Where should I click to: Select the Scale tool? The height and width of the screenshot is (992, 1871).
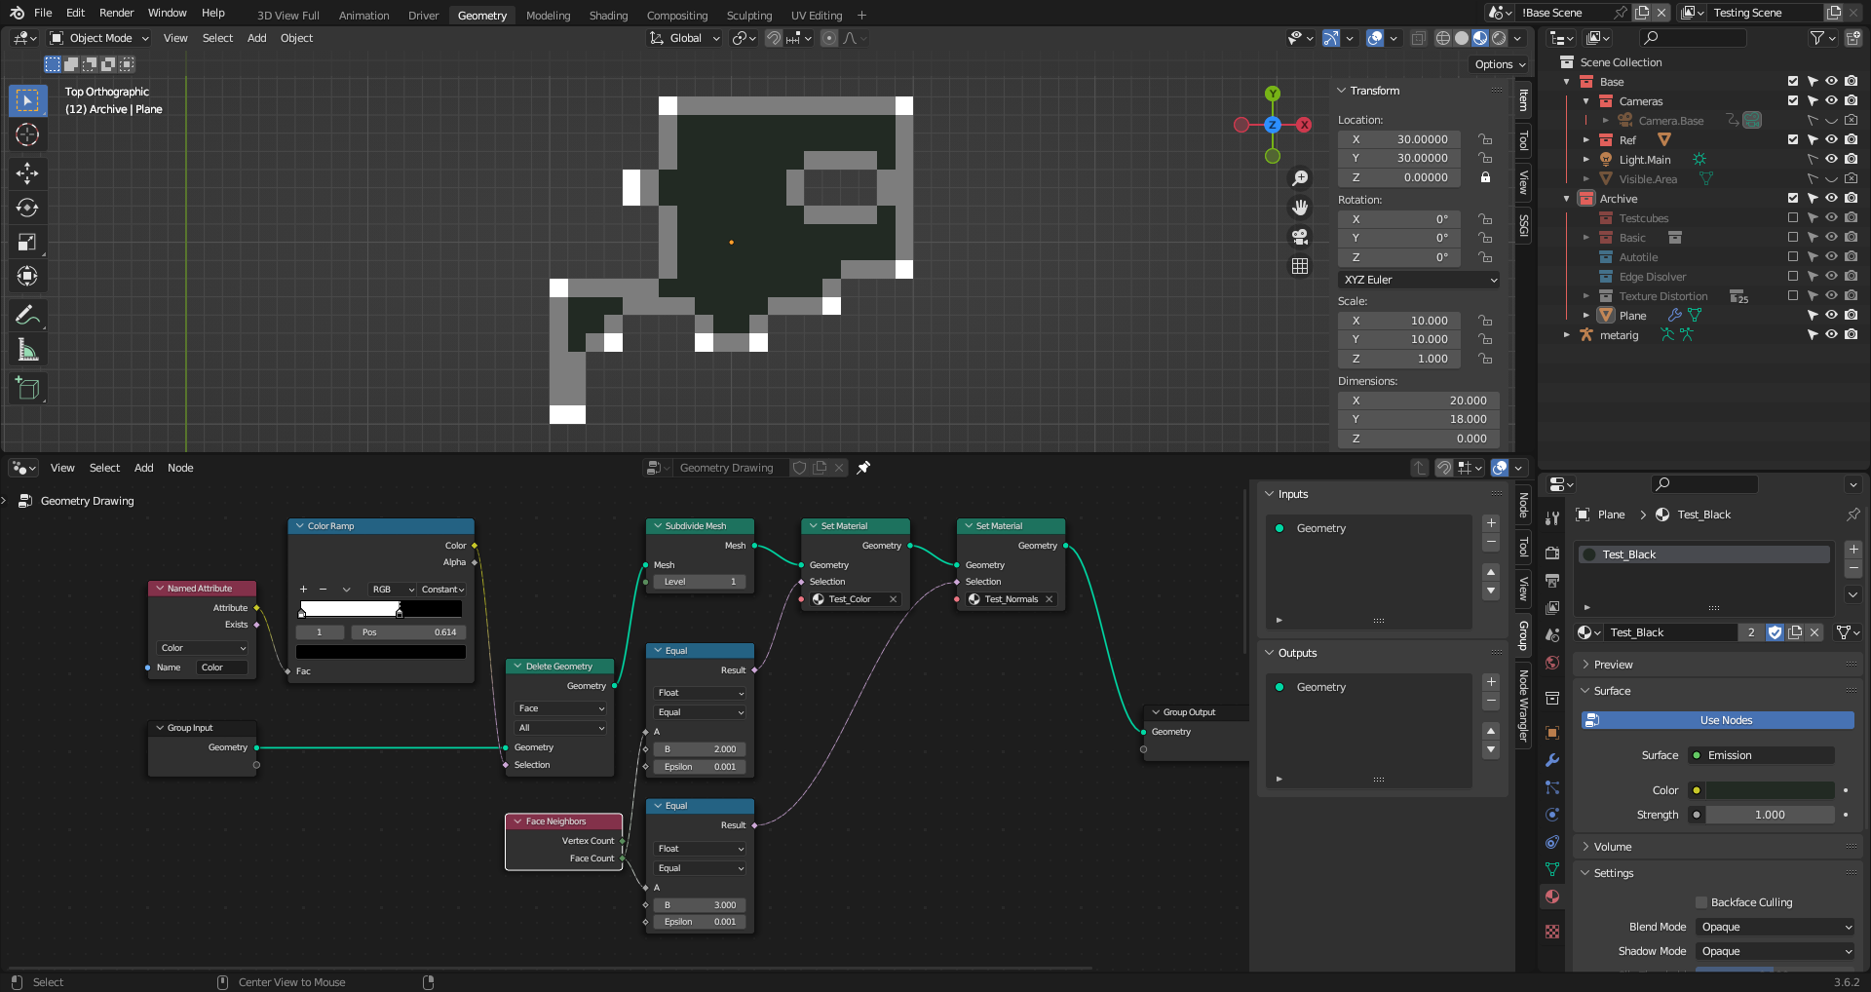[x=27, y=242]
